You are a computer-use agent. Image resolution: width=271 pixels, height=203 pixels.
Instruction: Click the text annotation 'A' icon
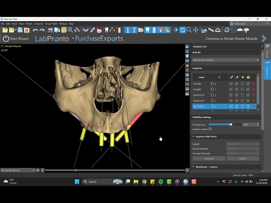187,74
